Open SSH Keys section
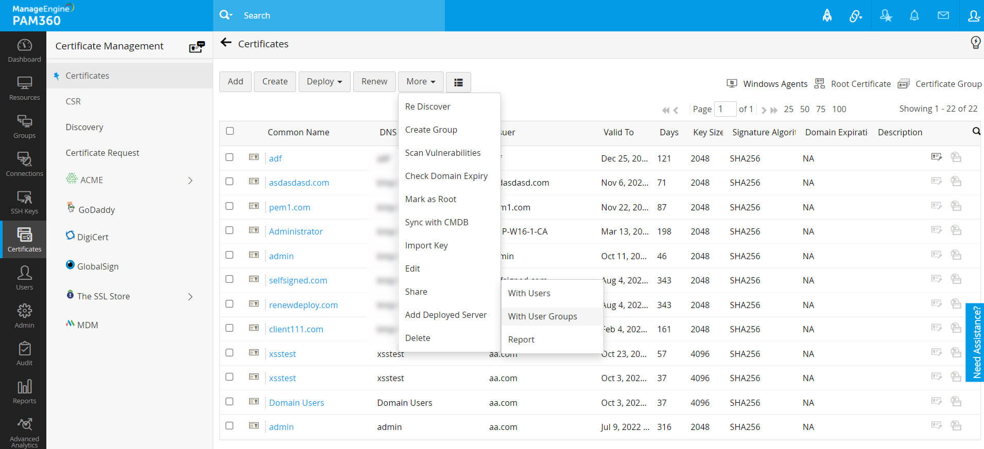Screen dimensions: 984x449 click(24, 203)
